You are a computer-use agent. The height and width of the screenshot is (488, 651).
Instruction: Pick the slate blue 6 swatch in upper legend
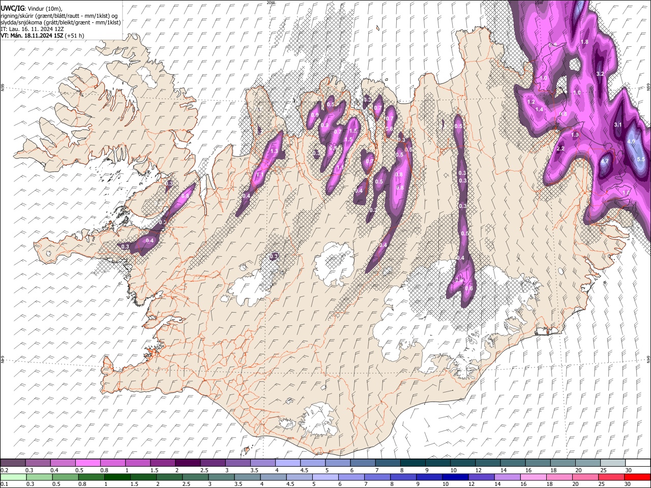tap(362, 463)
